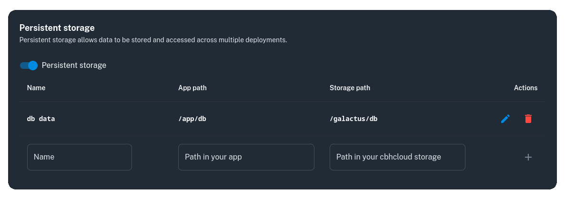This screenshot has height=198, width=565.
Task: Click the persistent storage description text
Action: point(153,40)
